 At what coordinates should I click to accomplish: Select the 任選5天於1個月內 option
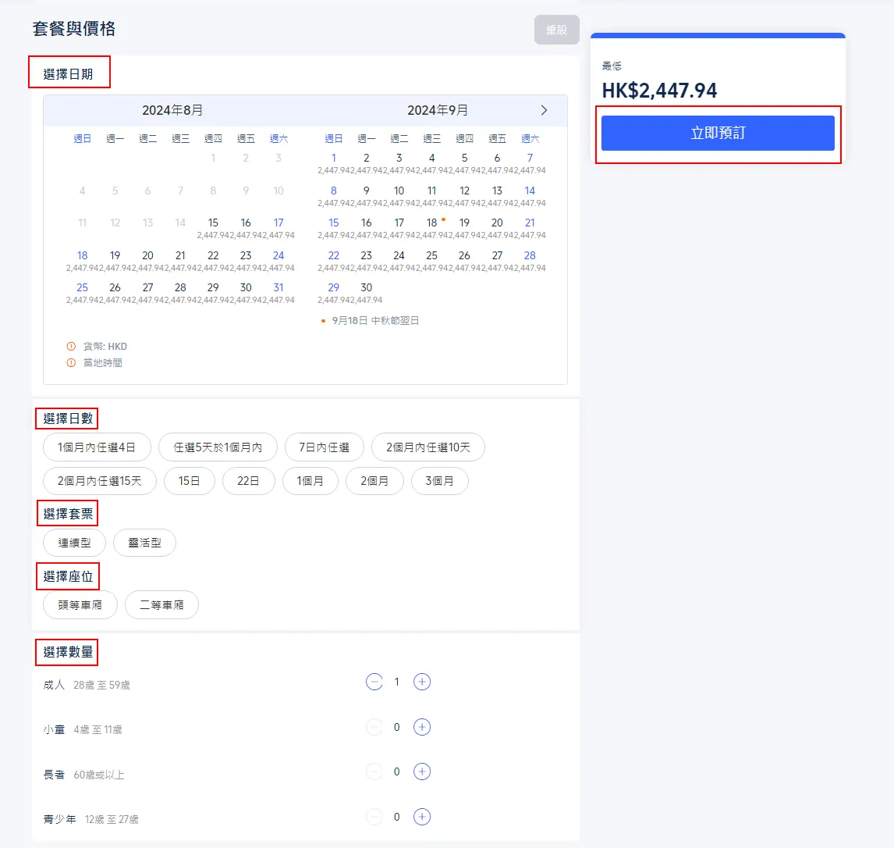tap(218, 447)
